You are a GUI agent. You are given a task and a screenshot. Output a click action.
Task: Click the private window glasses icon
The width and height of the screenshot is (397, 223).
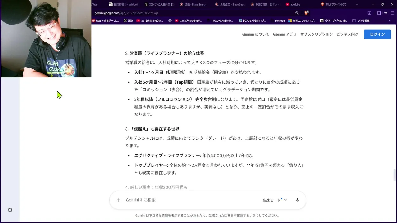(x=386, y=13)
